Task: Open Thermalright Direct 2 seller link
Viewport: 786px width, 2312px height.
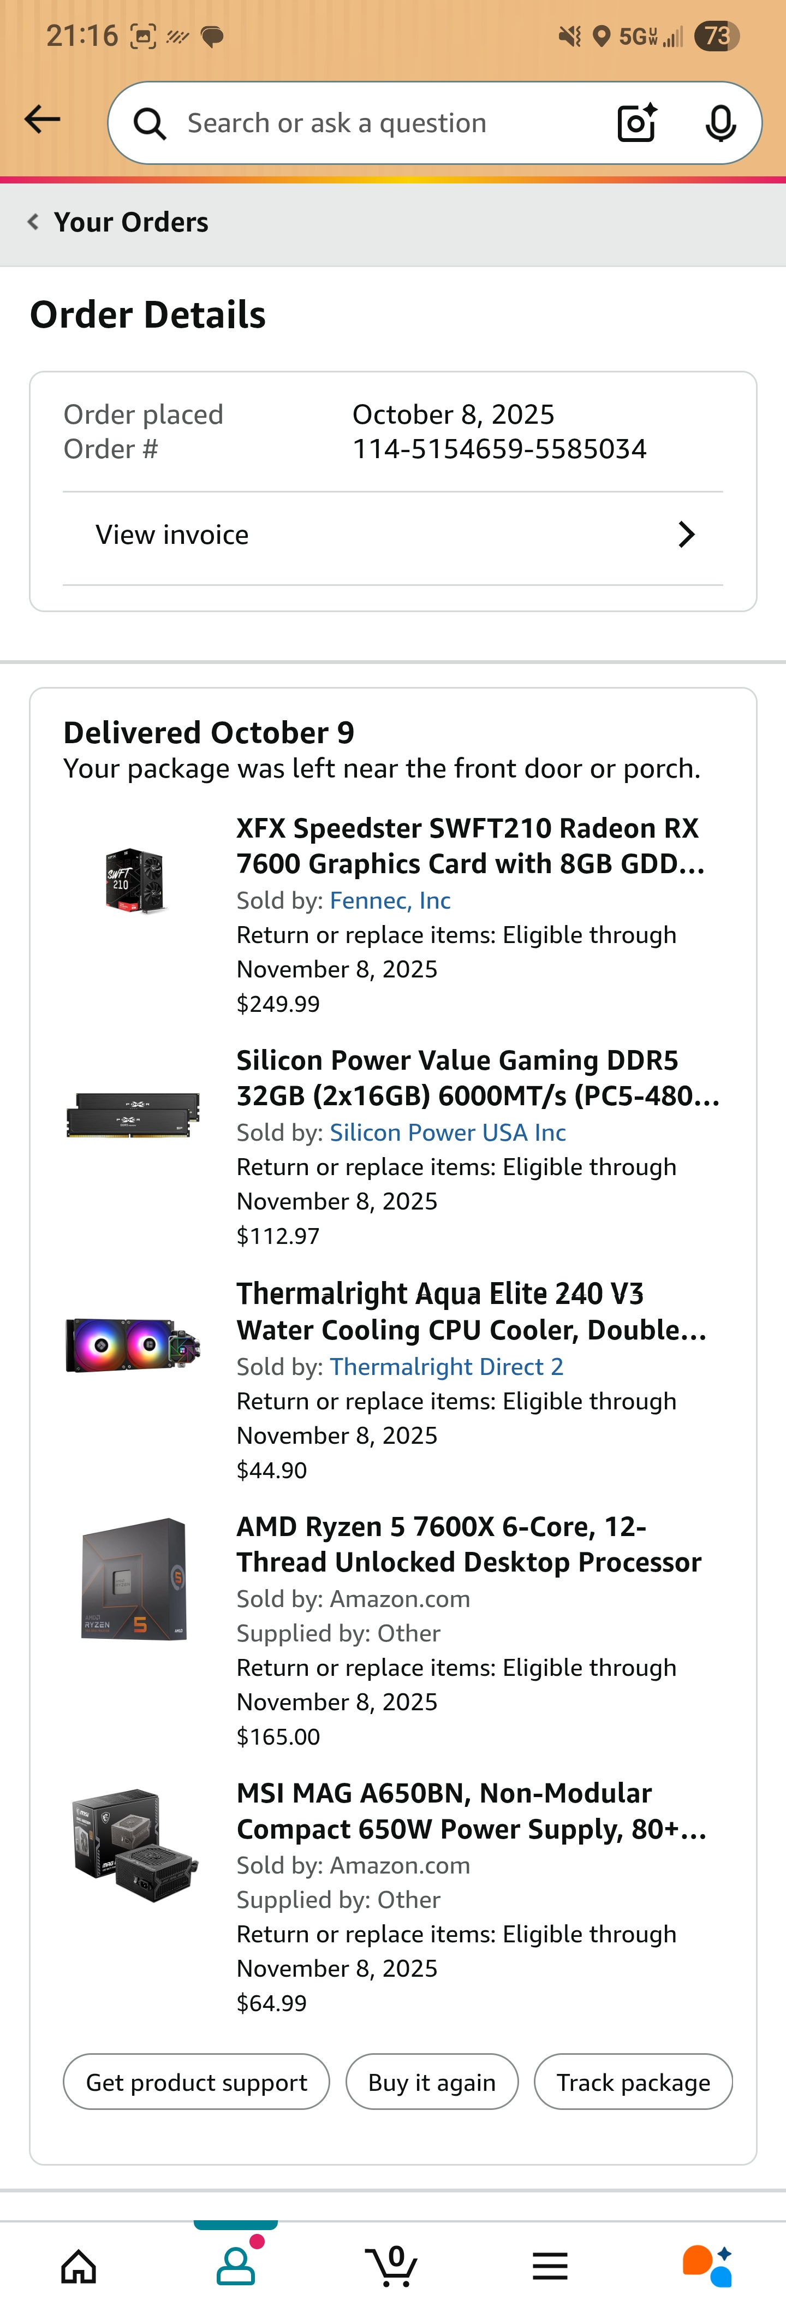Action: click(446, 1366)
